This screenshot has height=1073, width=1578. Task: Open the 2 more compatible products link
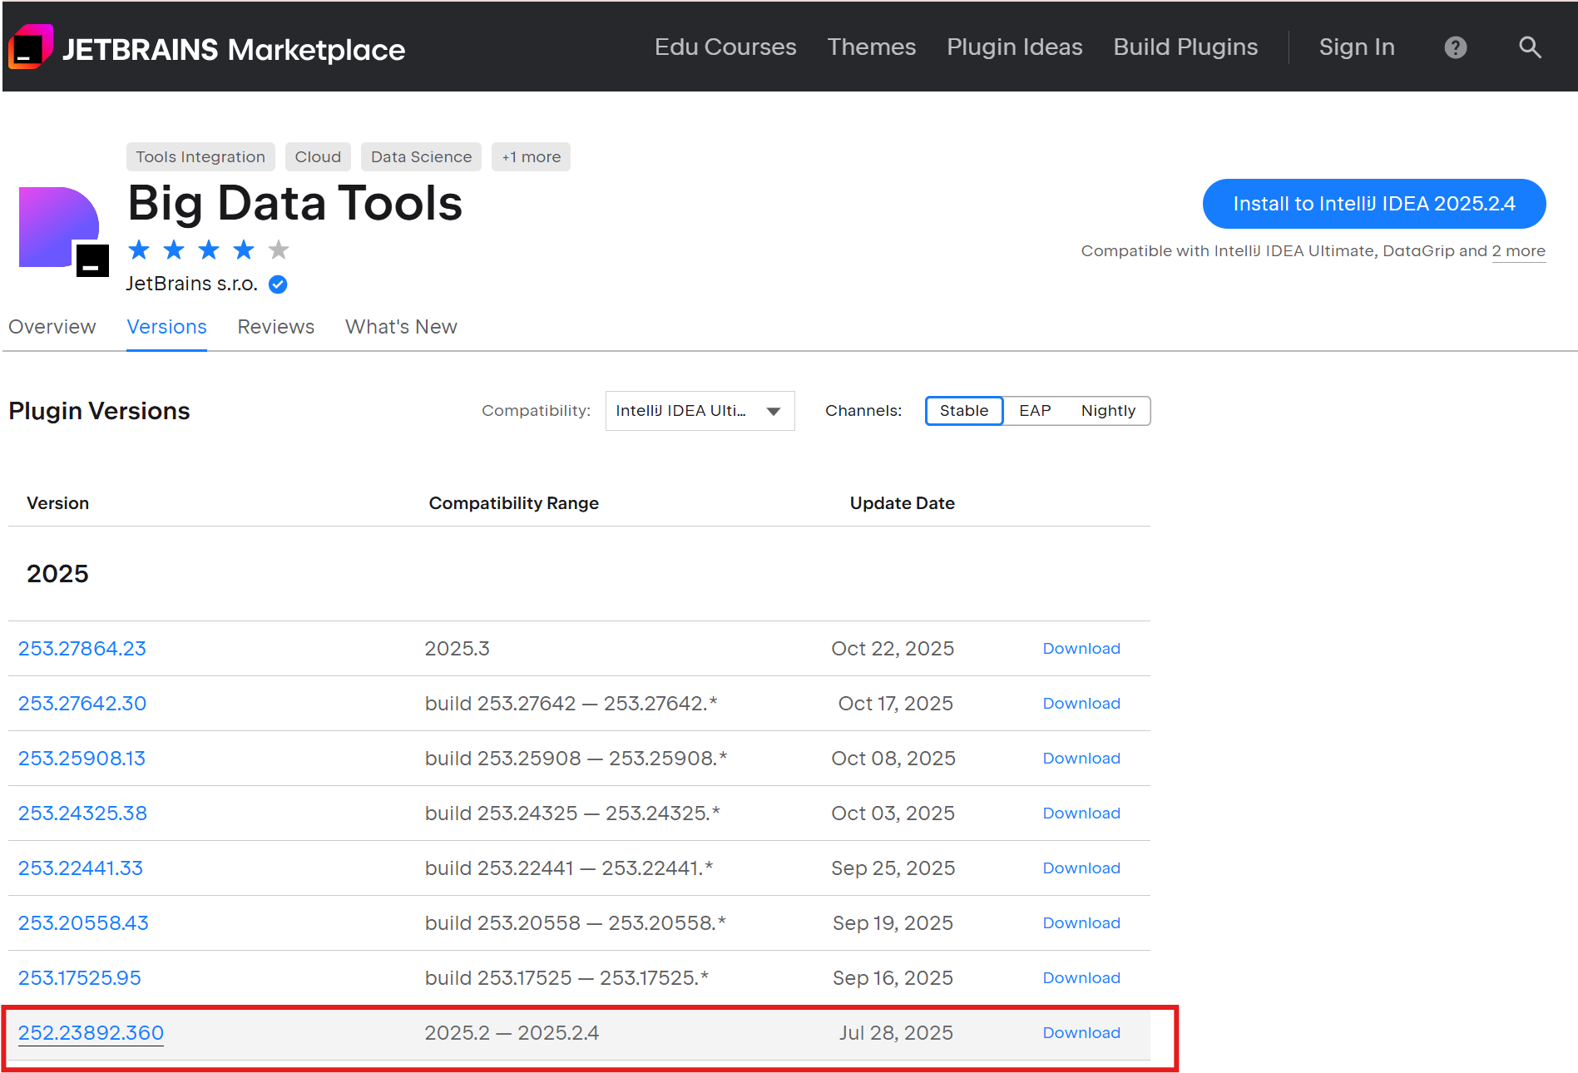pos(1519,251)
